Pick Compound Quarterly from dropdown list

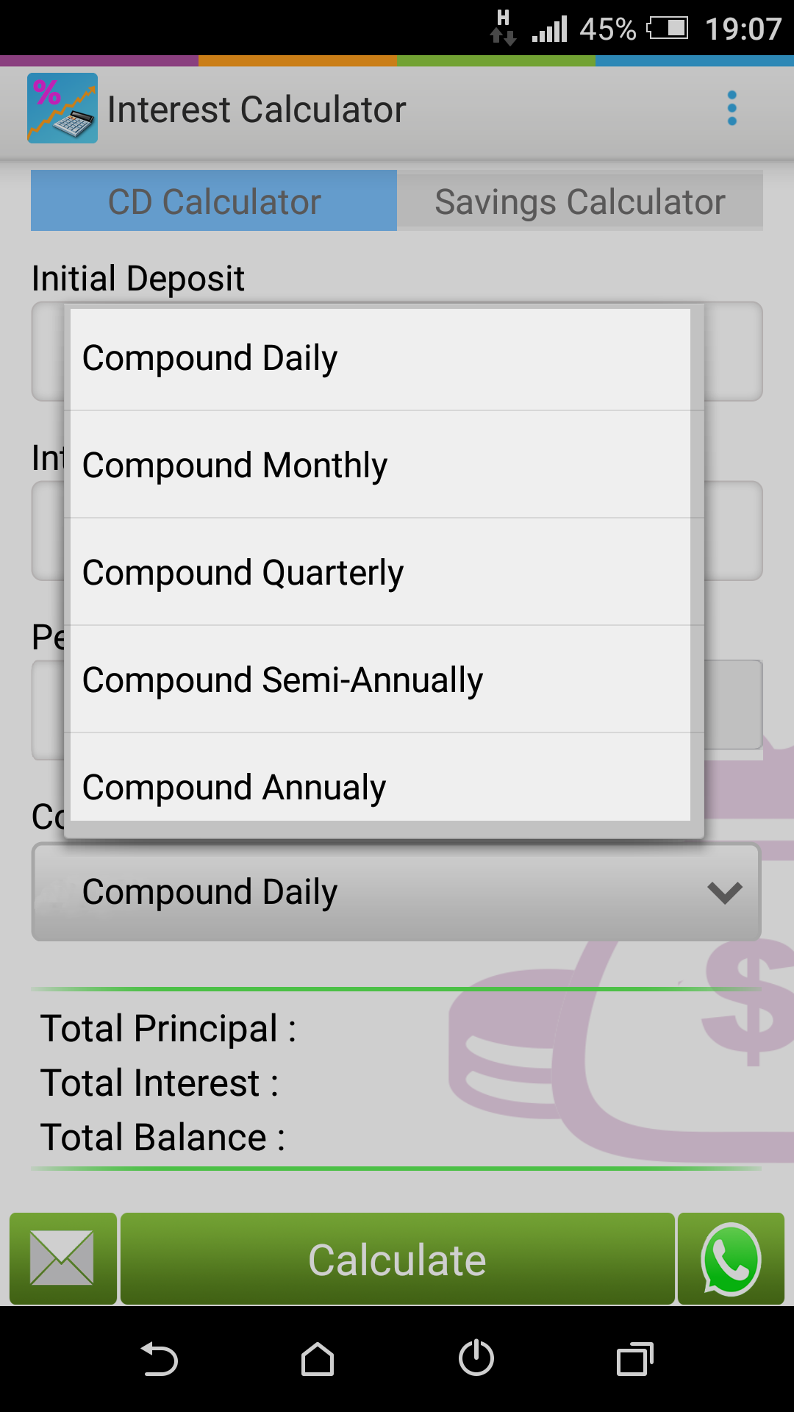(x=380, y=572)
